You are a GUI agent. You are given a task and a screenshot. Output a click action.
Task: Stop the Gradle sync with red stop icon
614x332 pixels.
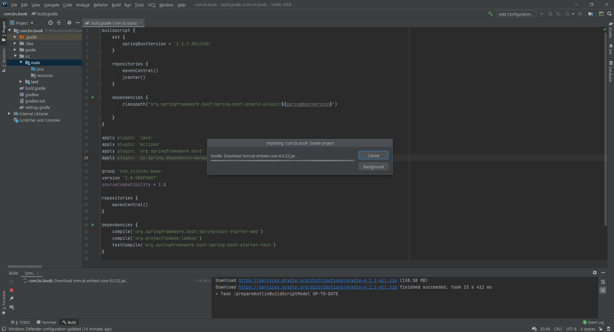(x=12, y=290)
